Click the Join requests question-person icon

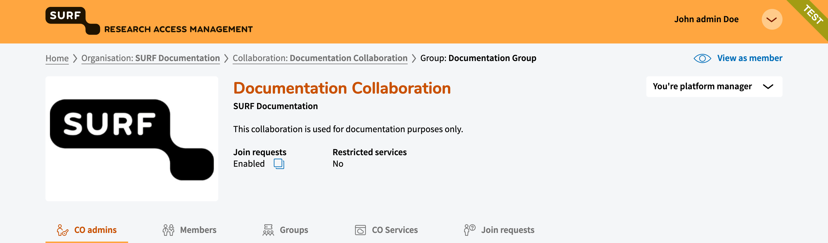tap(470, 230)
